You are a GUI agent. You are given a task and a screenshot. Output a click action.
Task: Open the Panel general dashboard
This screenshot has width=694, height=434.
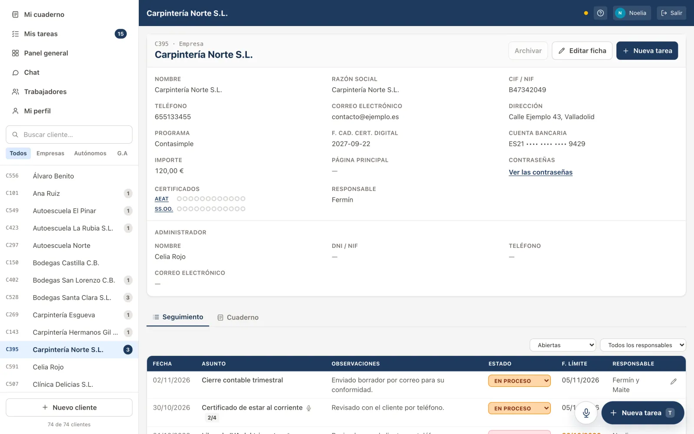69,53
